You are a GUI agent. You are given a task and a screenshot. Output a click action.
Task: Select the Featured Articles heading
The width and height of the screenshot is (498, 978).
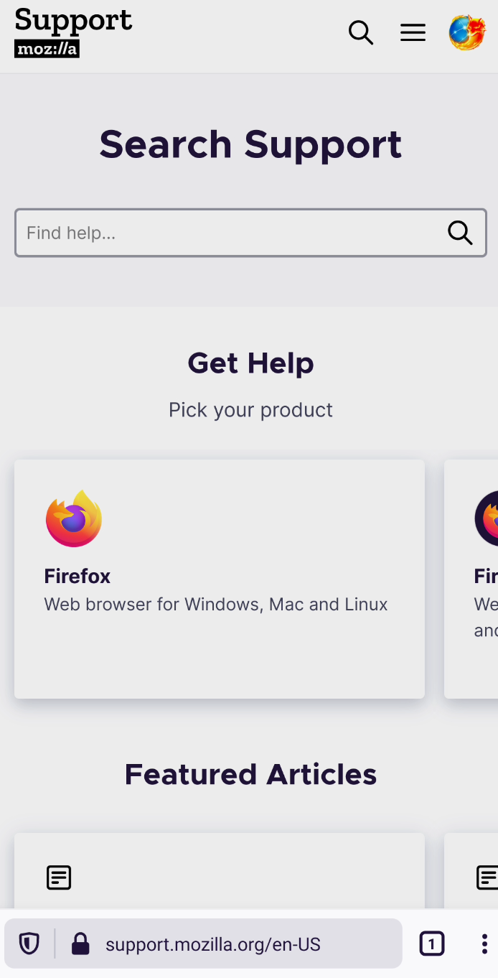(x=250, y=774)
